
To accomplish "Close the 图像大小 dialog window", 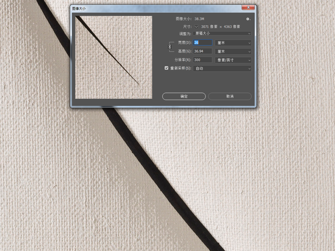I will point(248,7).
